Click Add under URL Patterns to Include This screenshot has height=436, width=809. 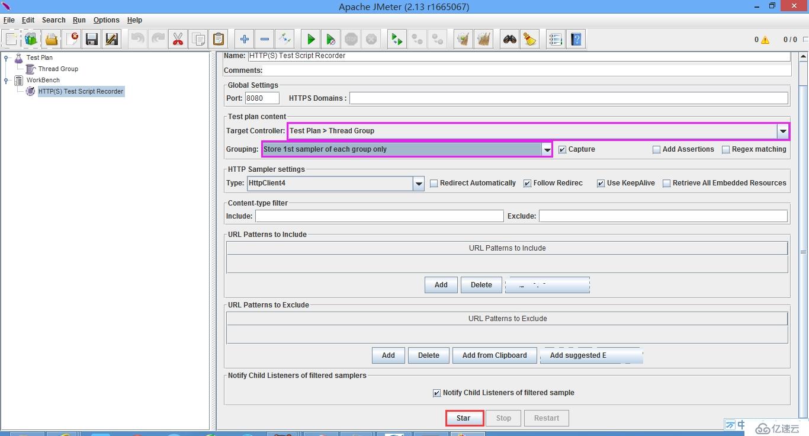(x=441, y=285)
